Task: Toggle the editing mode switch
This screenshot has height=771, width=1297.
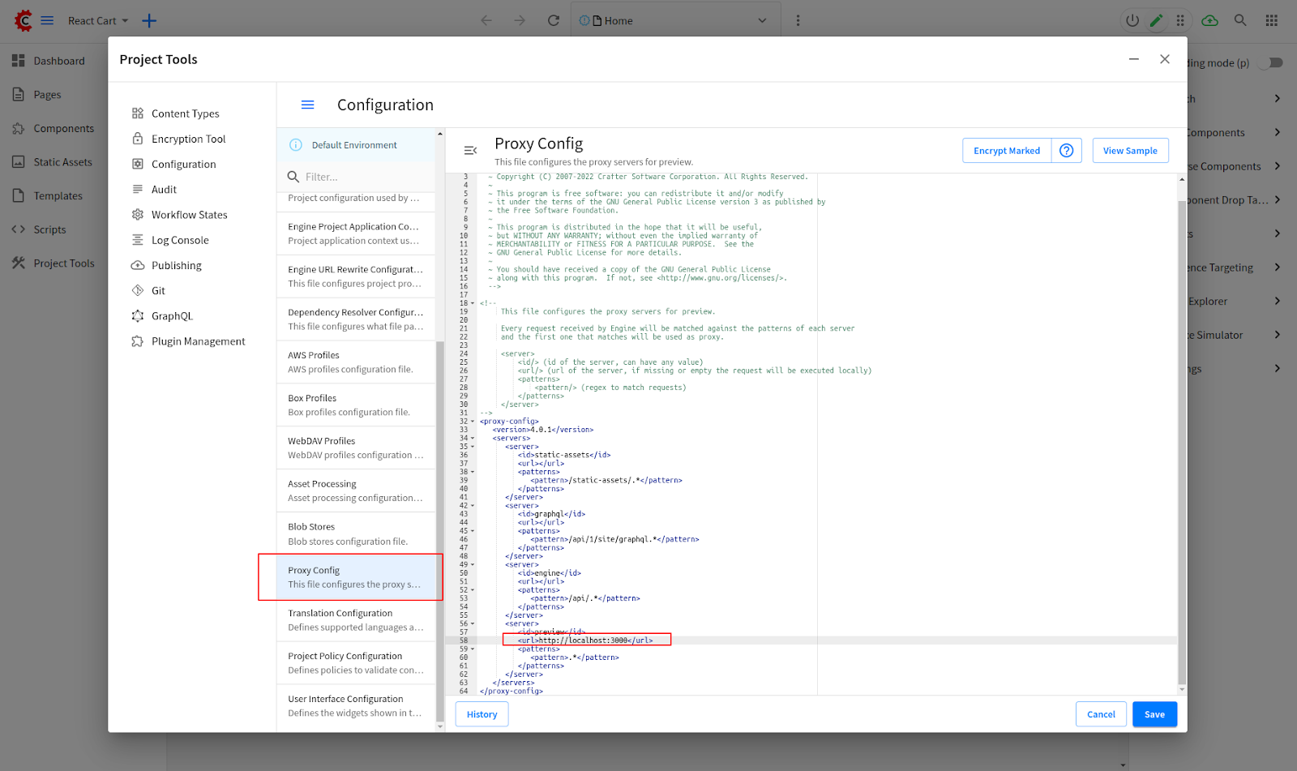Action: 1273,63
